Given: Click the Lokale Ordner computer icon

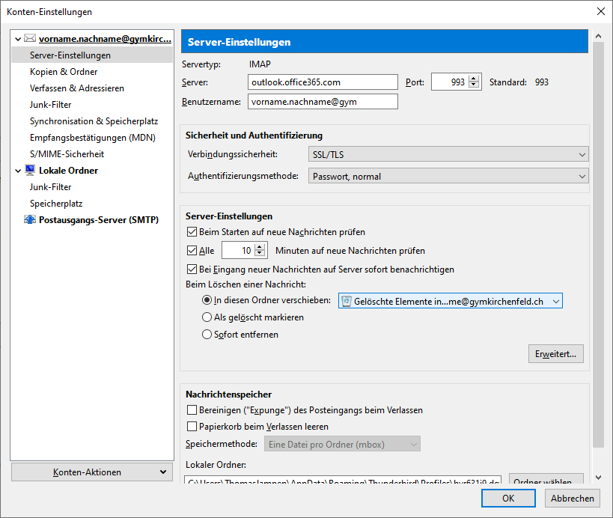Looking at the screenshot, I should pyautogui.click(x=30, y=170).
